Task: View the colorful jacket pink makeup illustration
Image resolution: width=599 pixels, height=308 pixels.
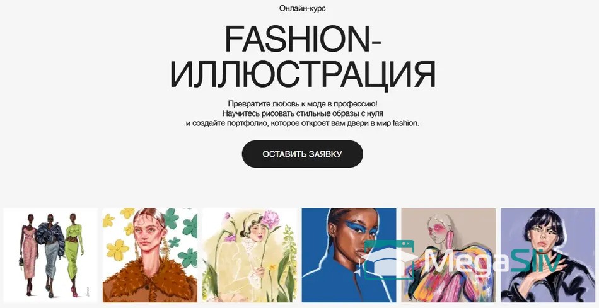Action: (448, 255)
